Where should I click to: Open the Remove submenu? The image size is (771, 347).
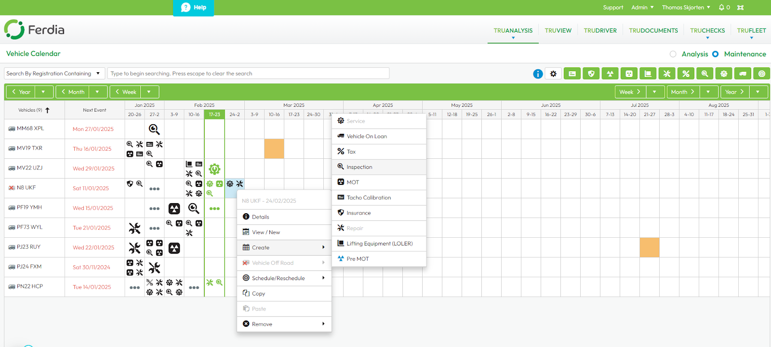coord(284,324)
